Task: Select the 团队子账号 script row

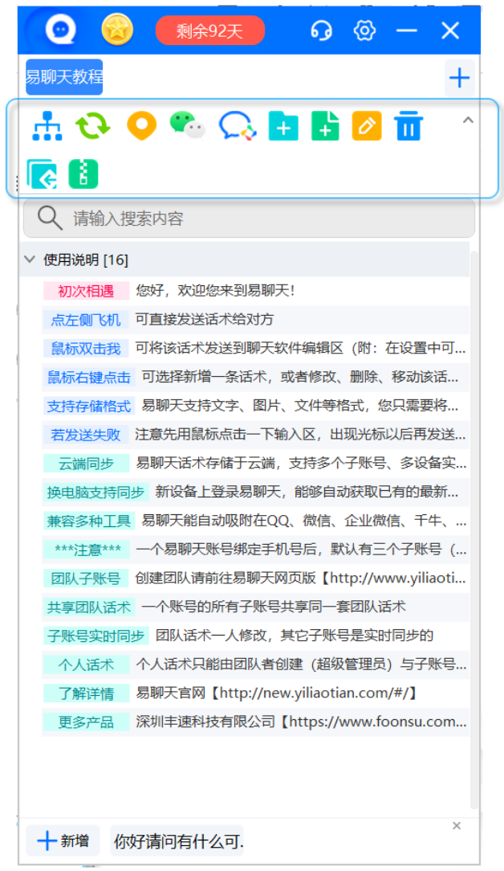Action: tap(255, 579)
